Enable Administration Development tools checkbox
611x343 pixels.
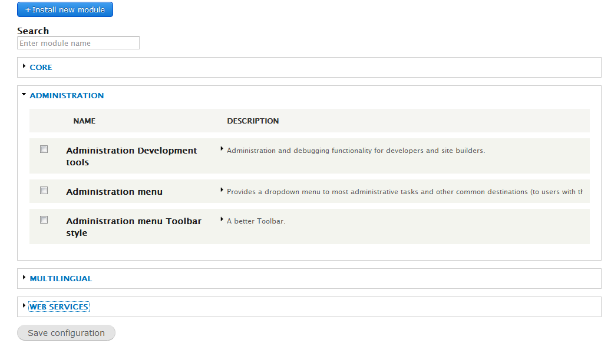44,149
